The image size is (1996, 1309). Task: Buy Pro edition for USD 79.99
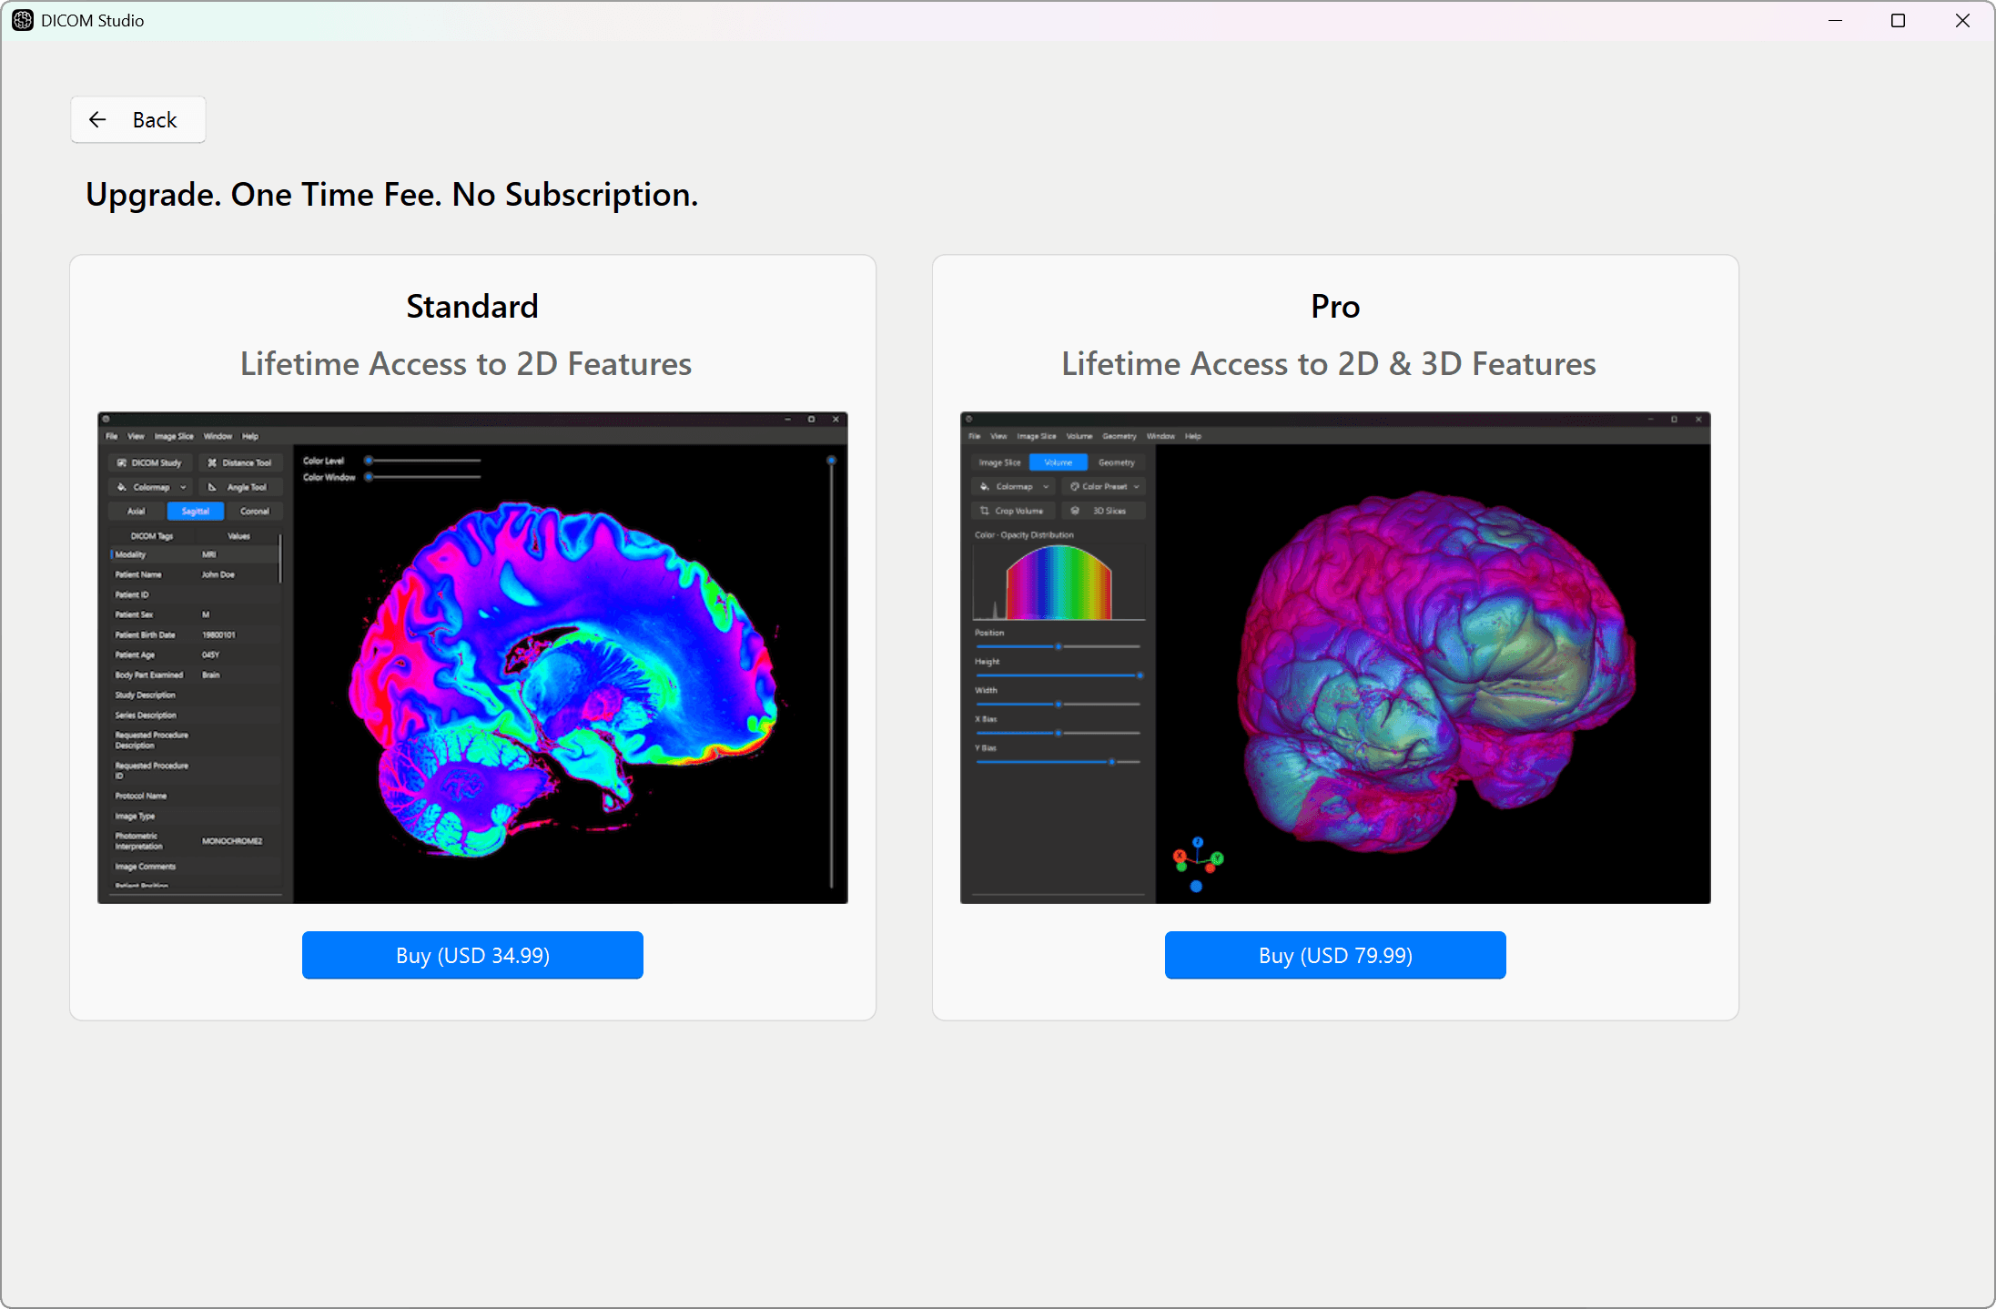pyautogui.click(x=1334, y=955)
